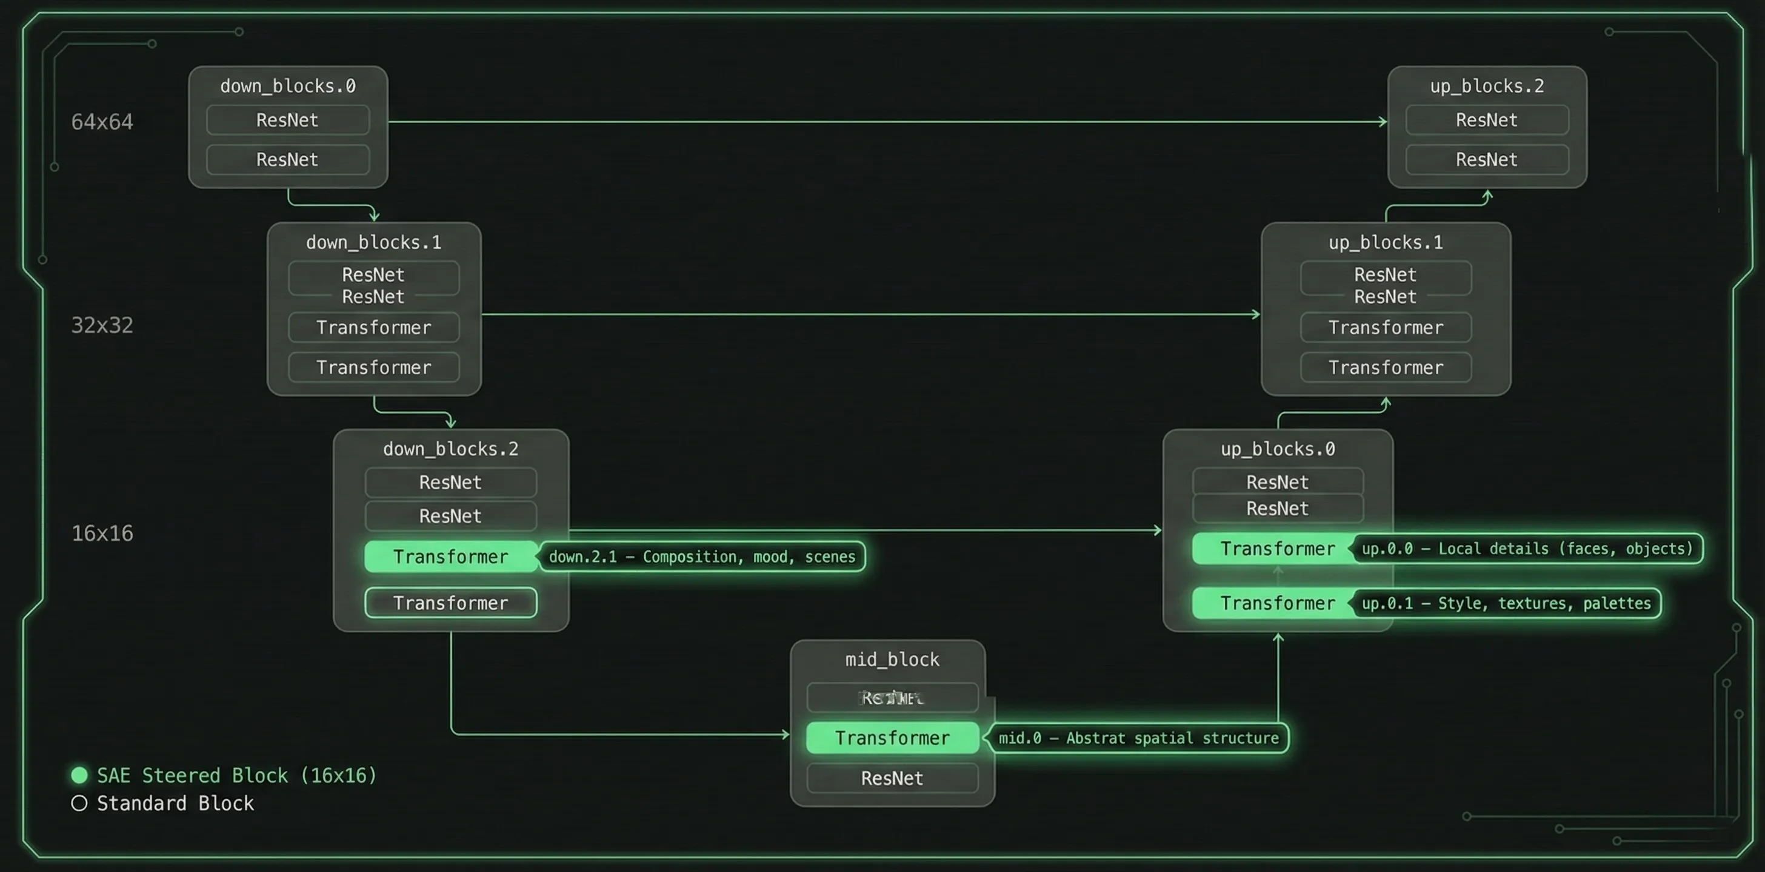Toggle the lower Transformer in down_blocks.2
Viewport: 1765px width, 872px height.
point(450,603)
